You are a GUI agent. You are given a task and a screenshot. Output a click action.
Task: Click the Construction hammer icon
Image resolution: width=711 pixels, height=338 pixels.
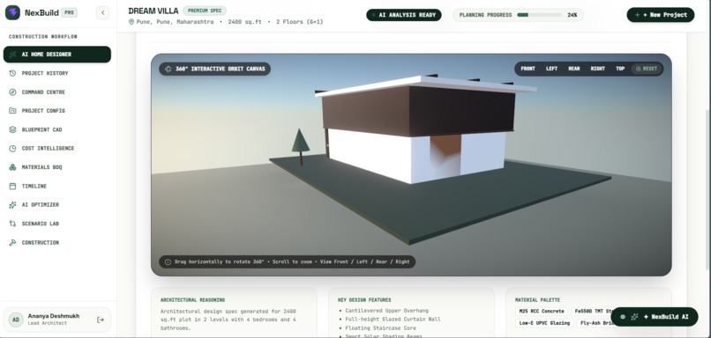coord(12,243)
